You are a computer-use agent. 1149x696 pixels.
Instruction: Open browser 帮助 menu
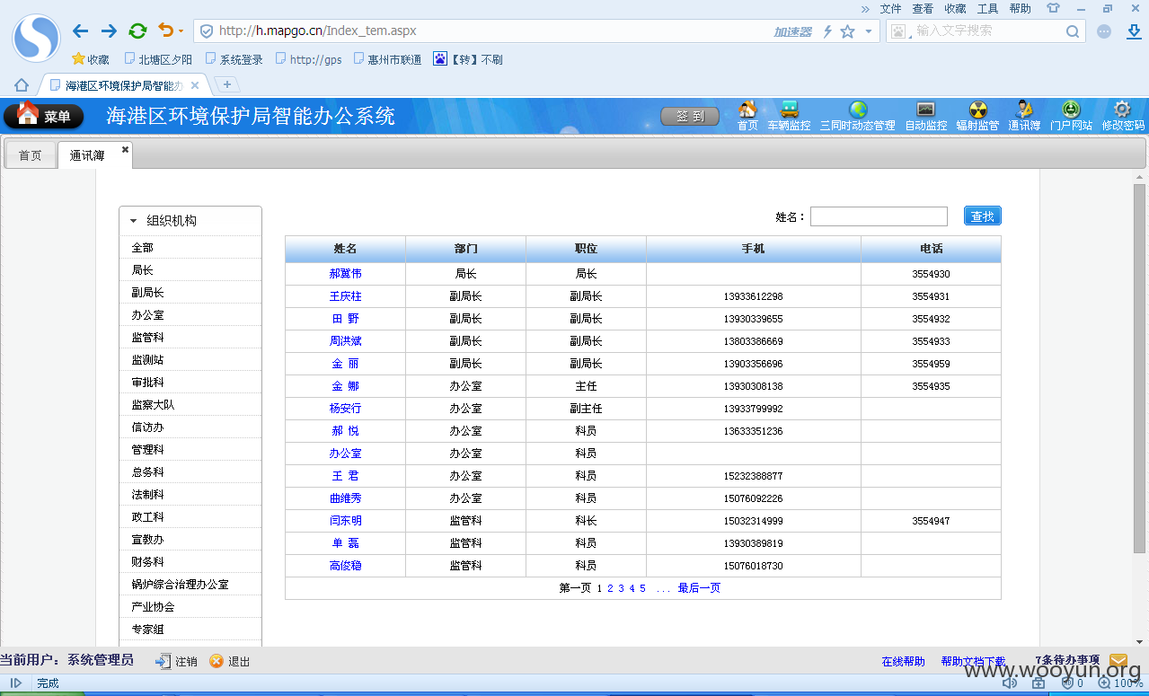click(x=1020, y=8)
